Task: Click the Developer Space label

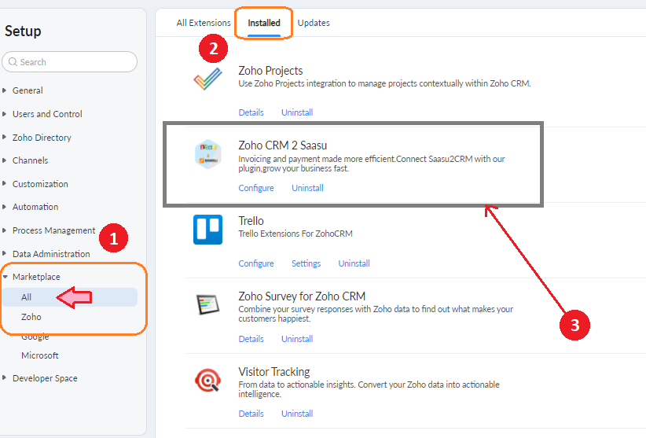Action: (45, 377)
